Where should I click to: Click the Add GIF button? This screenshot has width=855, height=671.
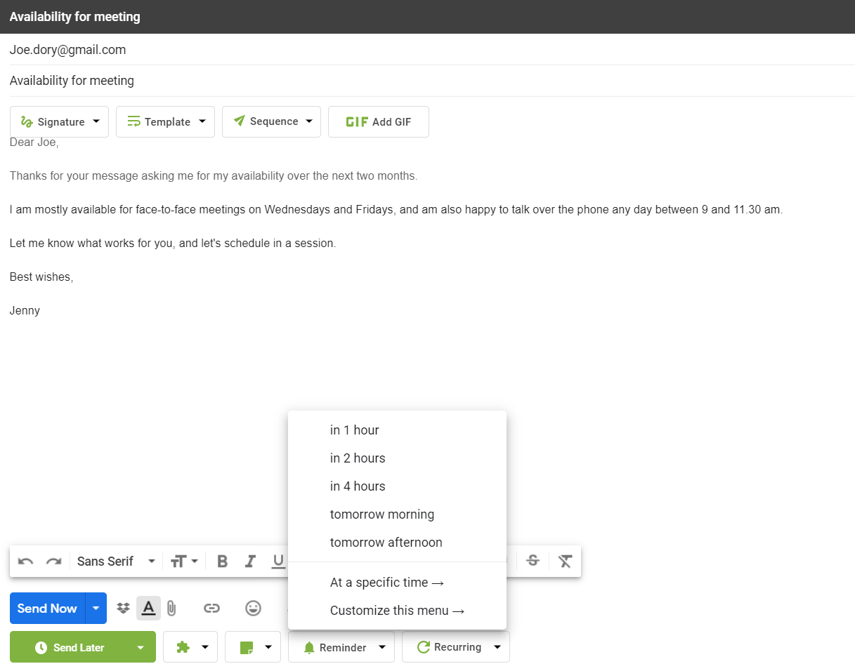click(x=379, y=121)
